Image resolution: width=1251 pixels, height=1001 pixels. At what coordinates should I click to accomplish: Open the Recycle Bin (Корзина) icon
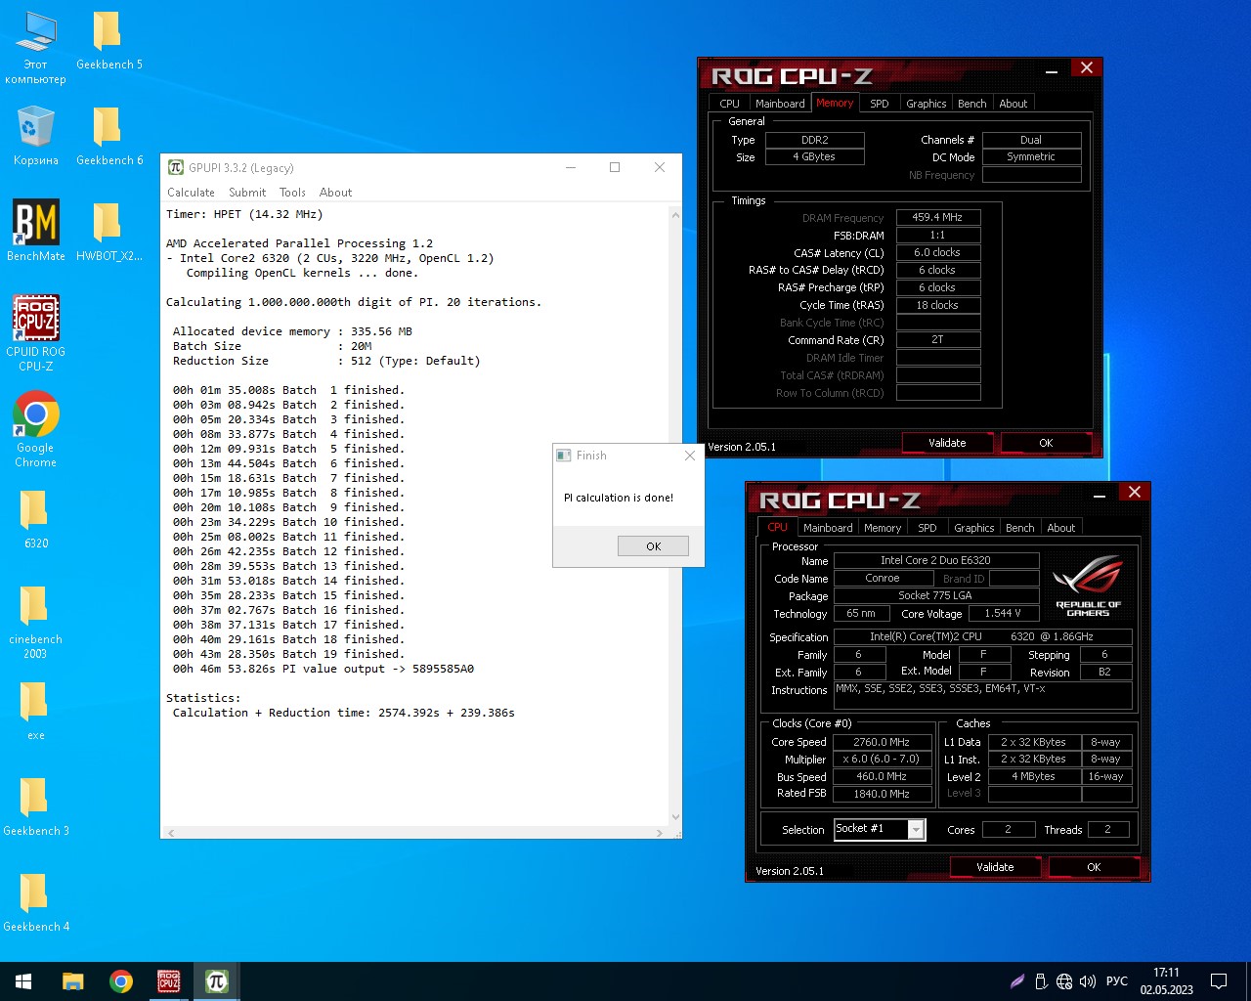pos(35,136)
